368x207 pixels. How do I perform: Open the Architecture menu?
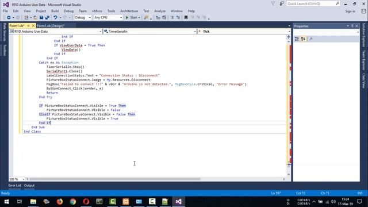129,11
